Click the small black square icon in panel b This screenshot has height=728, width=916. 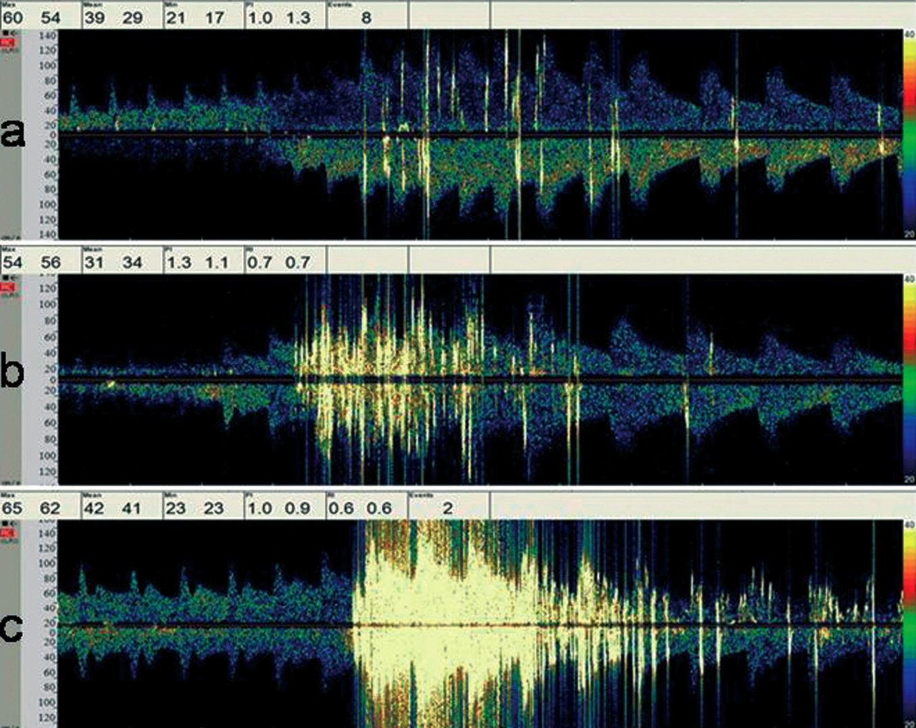tap(6, 278)
